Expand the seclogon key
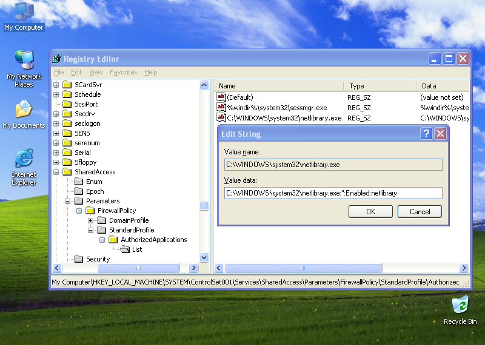Viewport: 485px width, 345px height. pyautogui.click(x=56, y=123)
